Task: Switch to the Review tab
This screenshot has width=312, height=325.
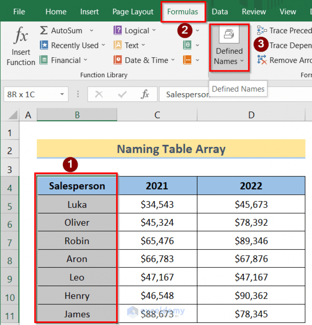Action: point(254,12)
